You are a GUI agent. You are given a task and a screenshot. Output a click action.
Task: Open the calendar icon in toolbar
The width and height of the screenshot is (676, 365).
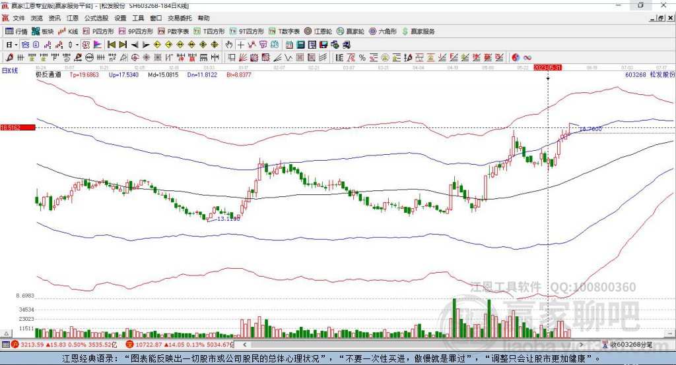pyautogui.click(x=289, y=45)
